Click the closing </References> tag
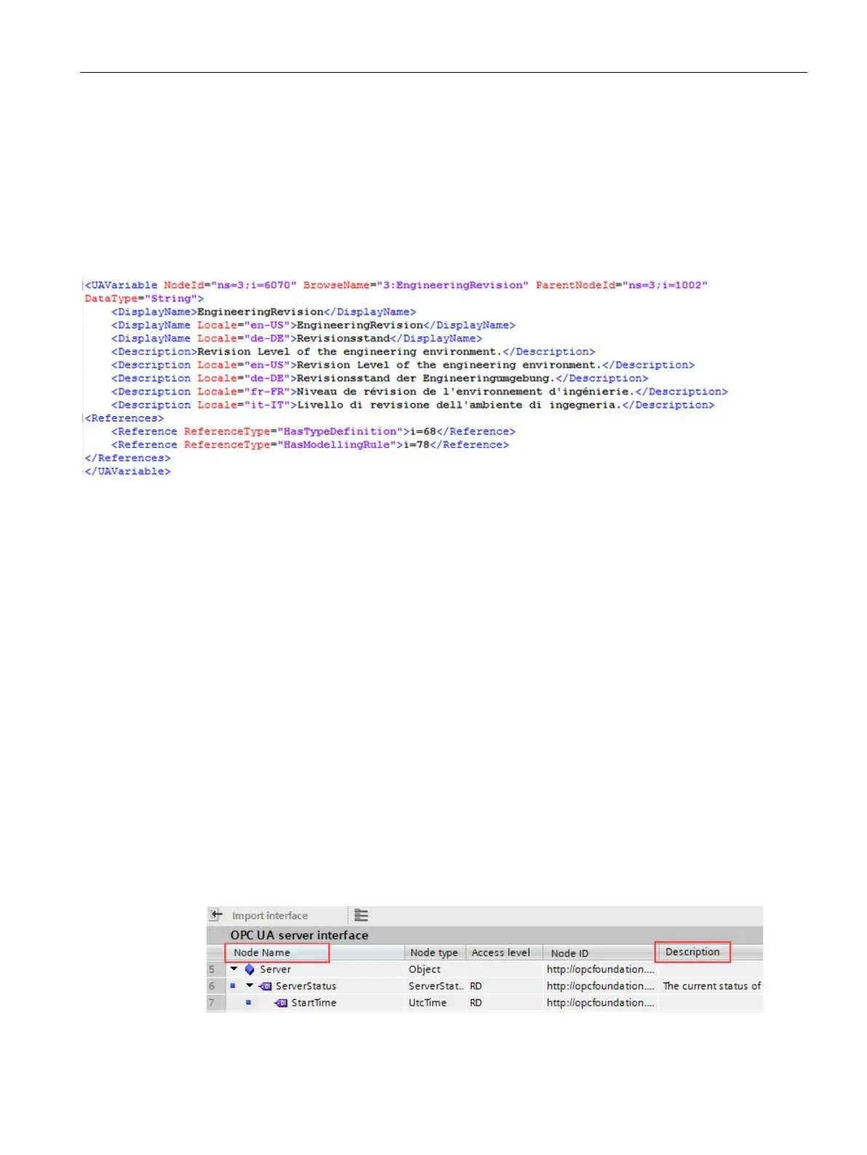 pos(127,459)
